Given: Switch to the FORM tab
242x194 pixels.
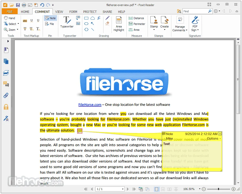Looking at the screenshot, I should (73, 12).
